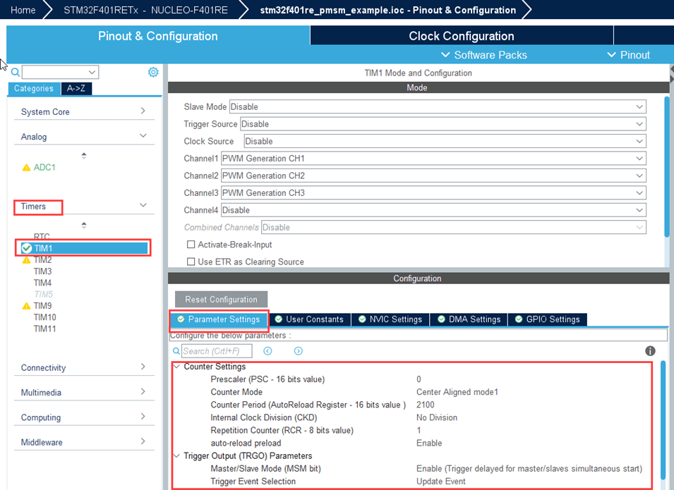Toggle Use ETR as Clearing Source checkbox

tap(191, 262)
